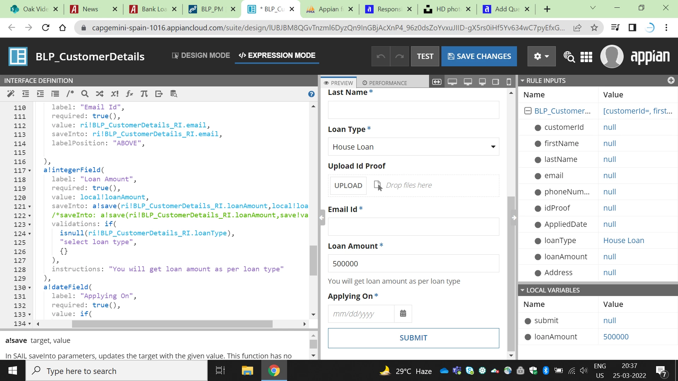Open a new browser tab
Viewport: 678px width, 381px height.
pos(547,9)
